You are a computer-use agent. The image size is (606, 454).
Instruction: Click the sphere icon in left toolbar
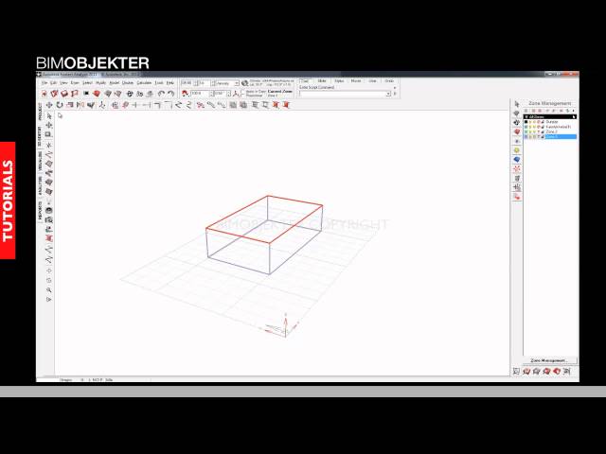pyautogui.click(x=49, y=210)
